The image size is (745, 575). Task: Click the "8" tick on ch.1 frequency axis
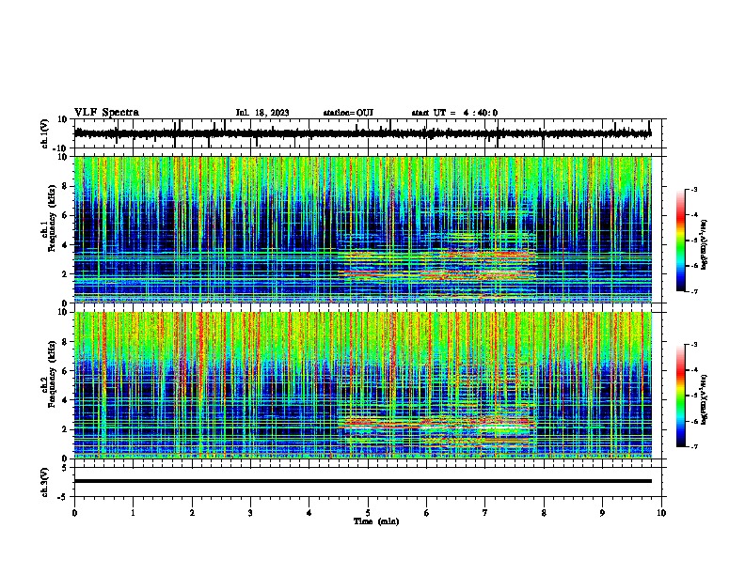[x=66, y=186]
